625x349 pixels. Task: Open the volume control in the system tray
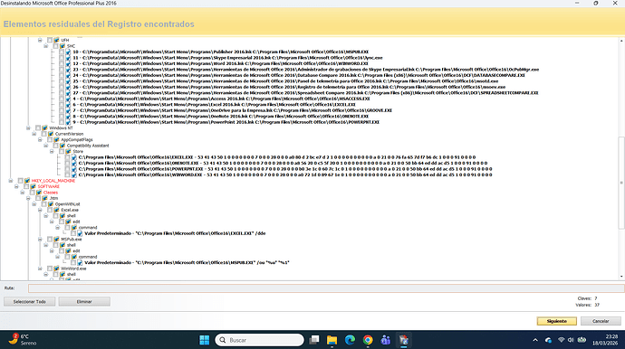(x=571, y=340)
